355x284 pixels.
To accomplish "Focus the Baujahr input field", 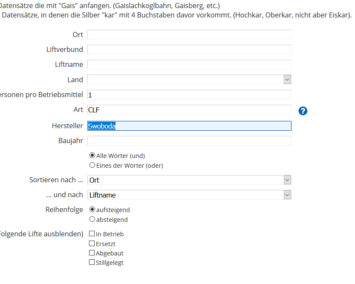I will pyautogui.click(x=189, y=141).
